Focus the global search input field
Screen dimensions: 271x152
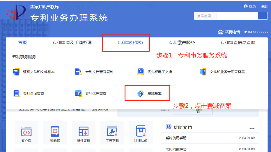pyautogui.click(x=237, y=16)
